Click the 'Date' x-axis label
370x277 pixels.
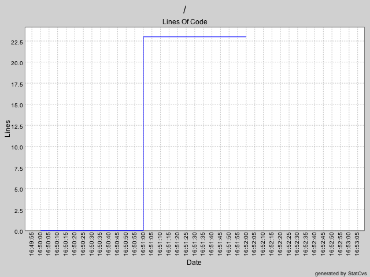[194, 262]
